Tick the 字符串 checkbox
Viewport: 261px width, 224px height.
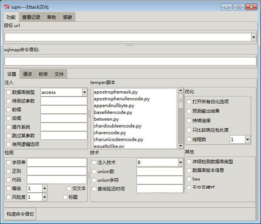8,162
